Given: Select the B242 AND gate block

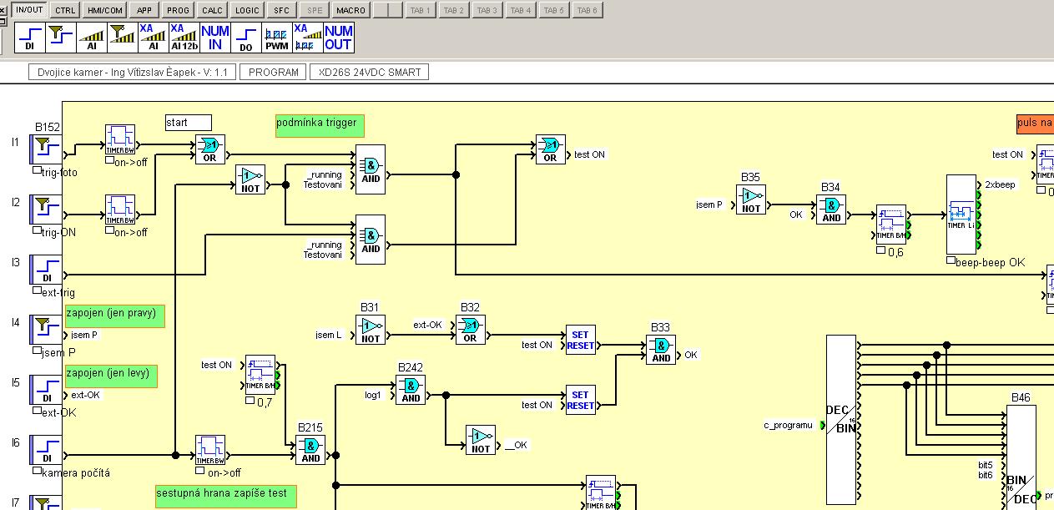Looking at the screenshot, I should 411,390.
